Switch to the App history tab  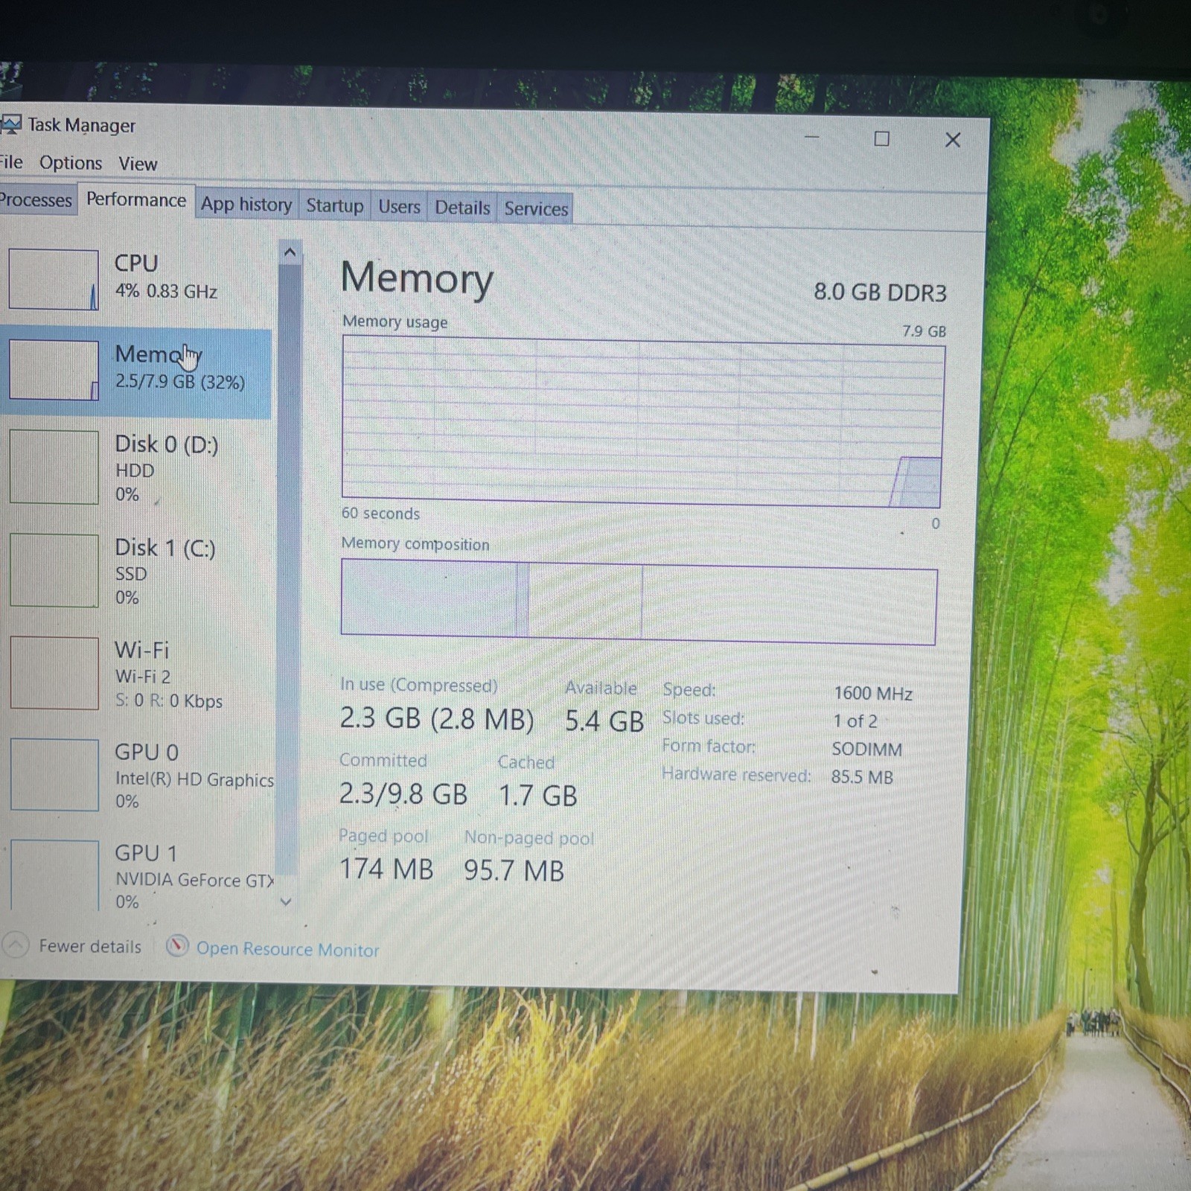(246, 205)
